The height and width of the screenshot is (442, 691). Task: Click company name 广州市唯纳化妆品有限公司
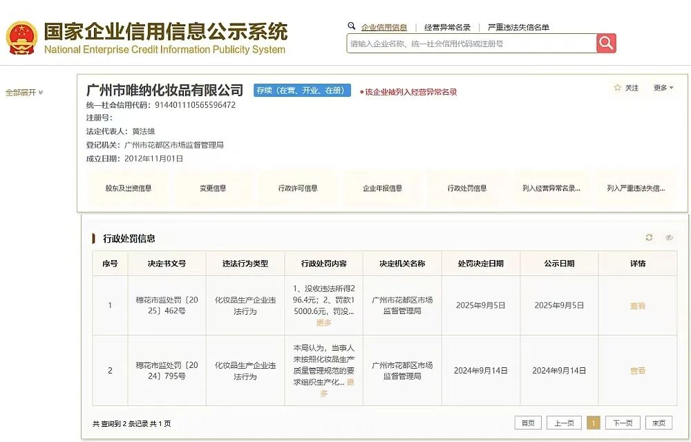[165, 90]
